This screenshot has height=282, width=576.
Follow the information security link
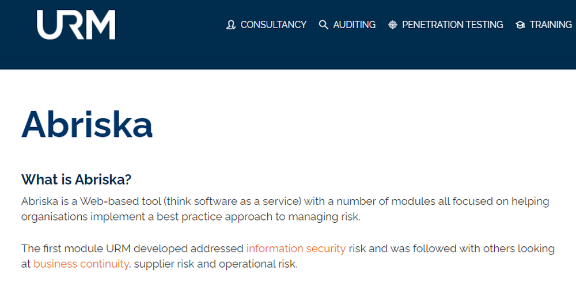[x=296, y=249]
